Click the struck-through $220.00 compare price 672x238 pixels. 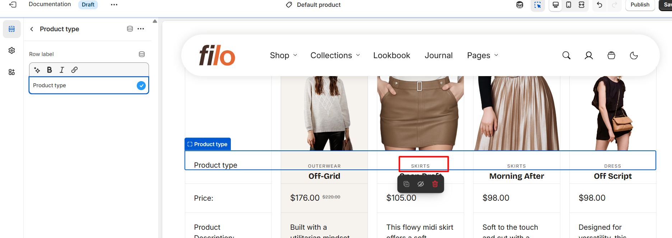click(331, 197)
